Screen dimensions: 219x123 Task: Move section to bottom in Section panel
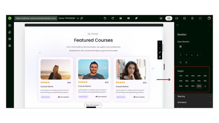pyautogui.click(x=198, y=55)
